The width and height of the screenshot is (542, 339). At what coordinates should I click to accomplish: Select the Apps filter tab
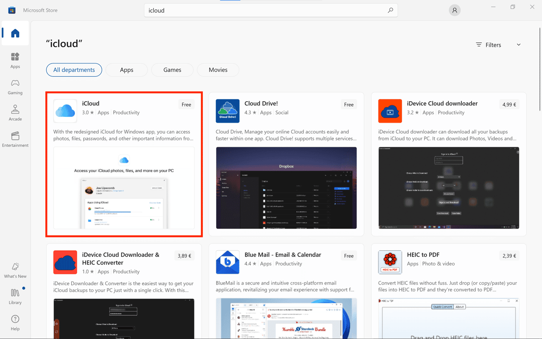coord(127,70)
